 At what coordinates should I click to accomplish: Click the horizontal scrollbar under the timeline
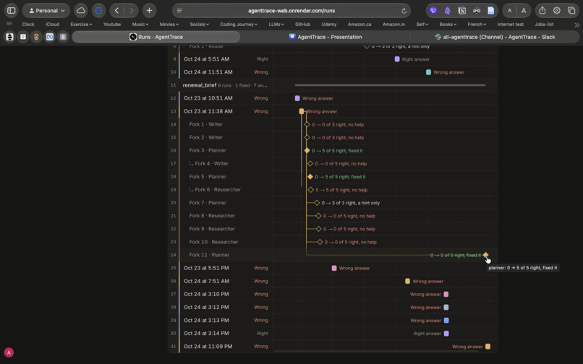(376, 351)
